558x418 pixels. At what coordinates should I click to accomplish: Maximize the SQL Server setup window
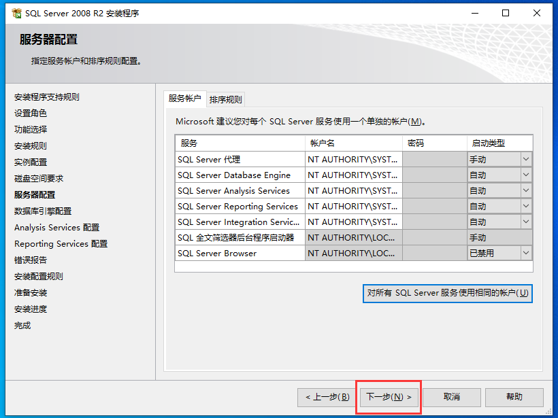point(506,13)
